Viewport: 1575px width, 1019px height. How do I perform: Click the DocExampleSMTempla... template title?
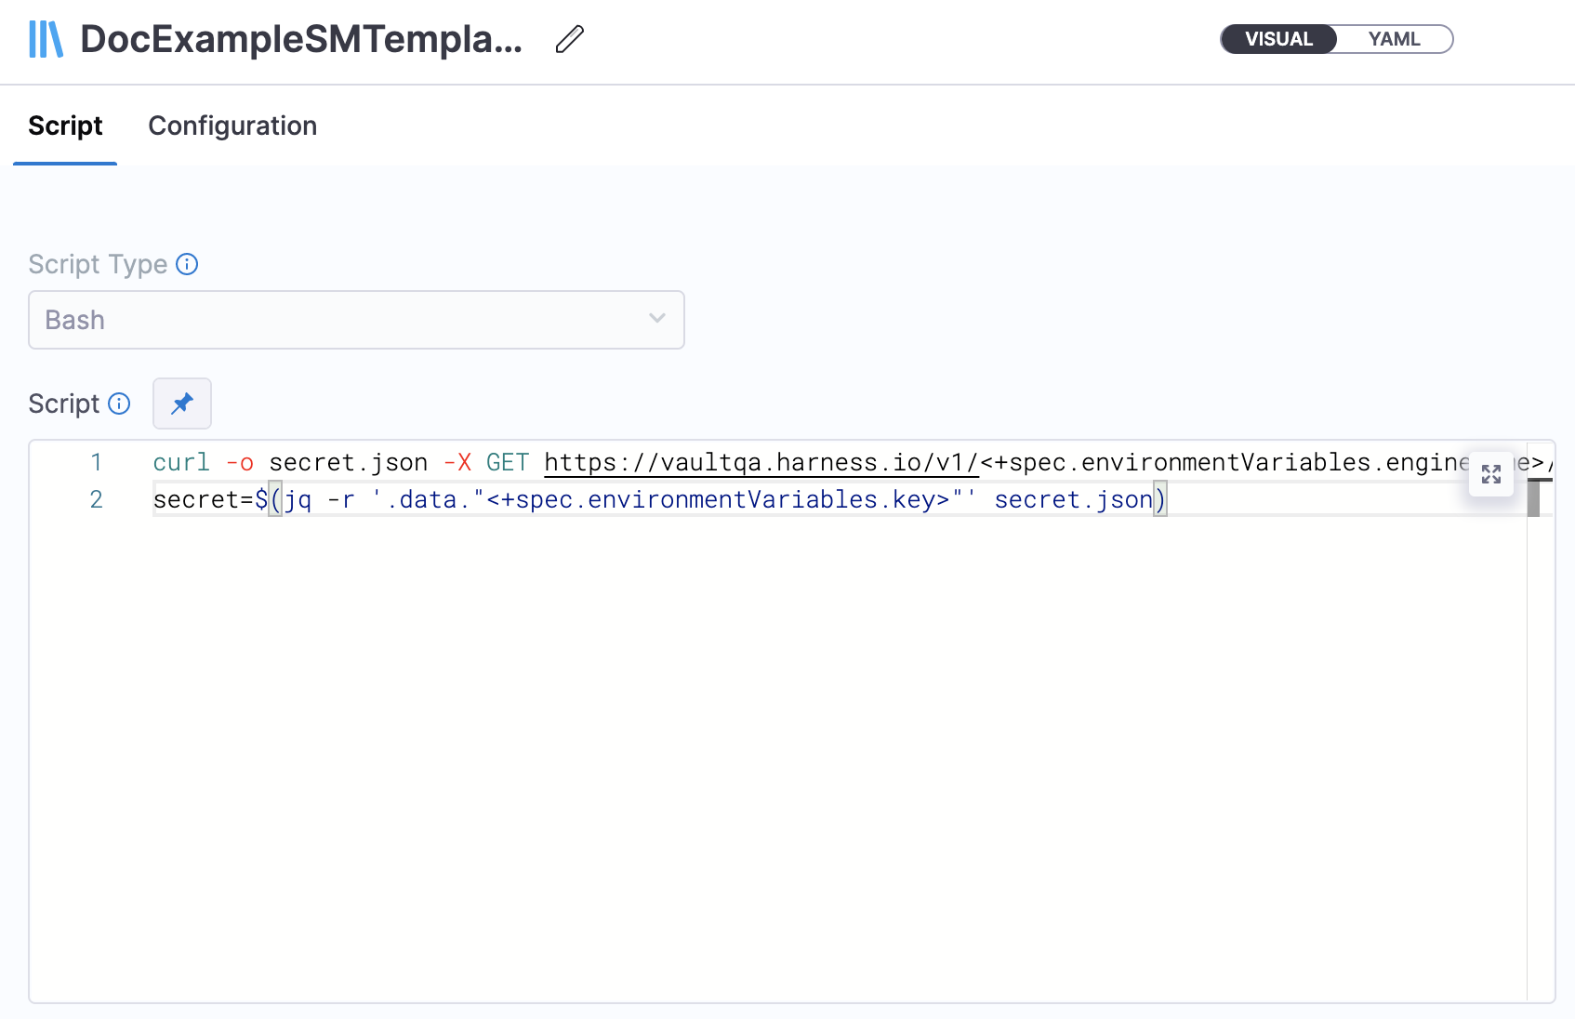click(301, 40)
